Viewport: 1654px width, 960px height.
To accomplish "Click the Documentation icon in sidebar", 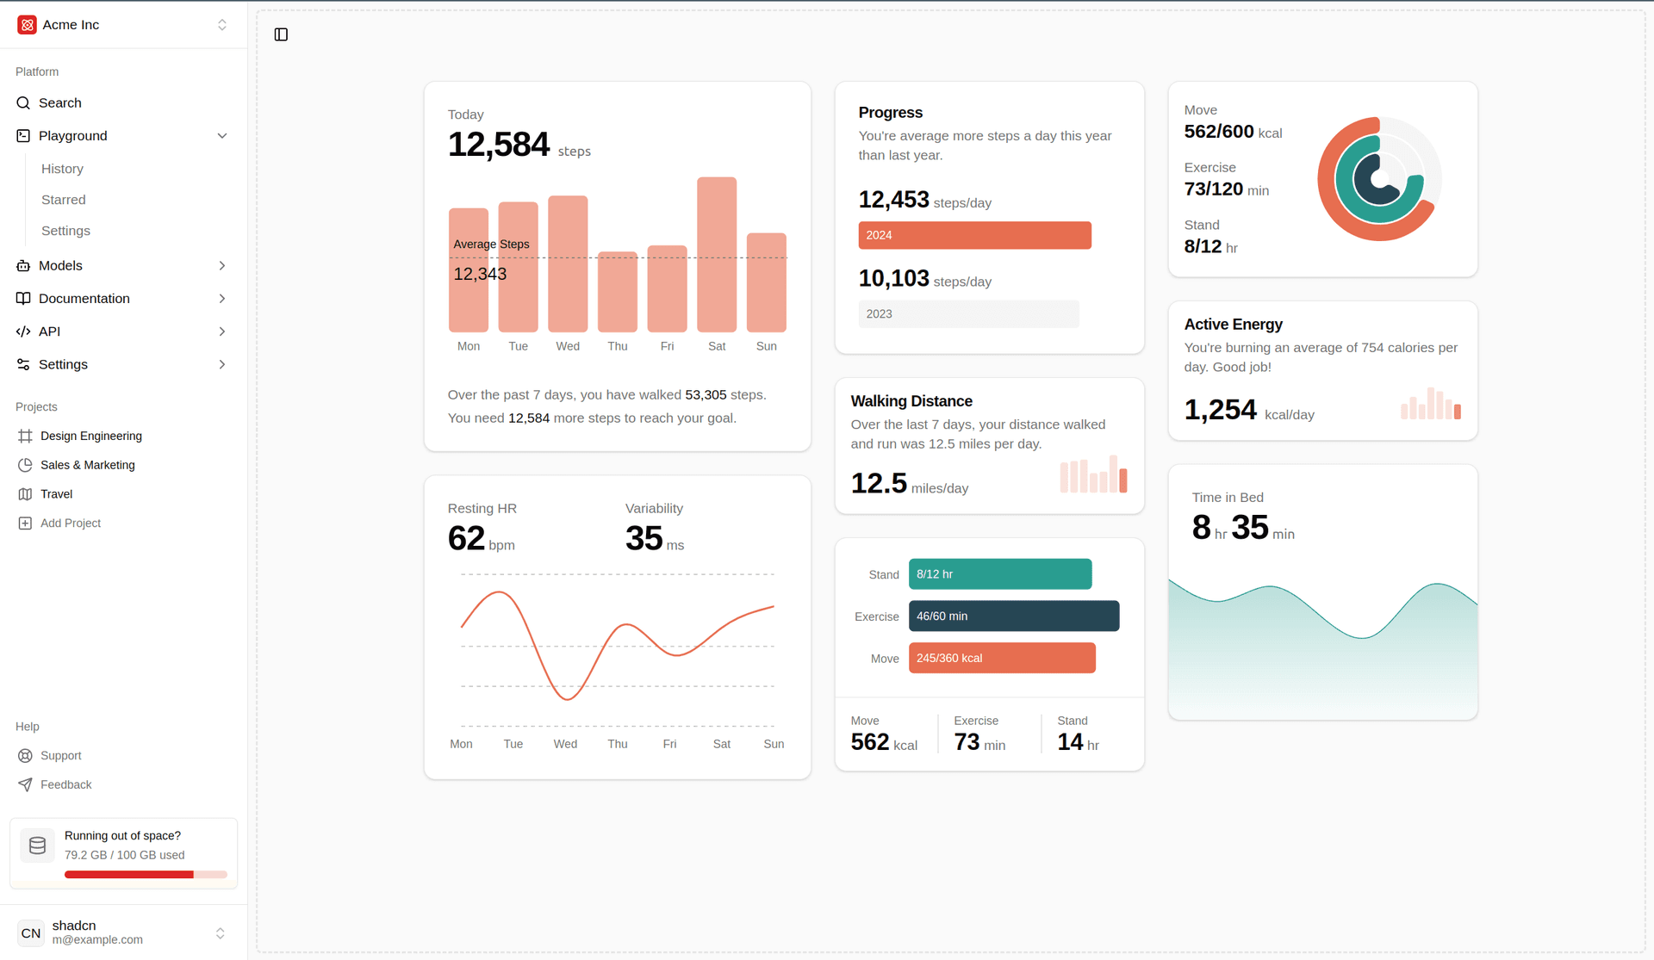I will tap(23, 298).
